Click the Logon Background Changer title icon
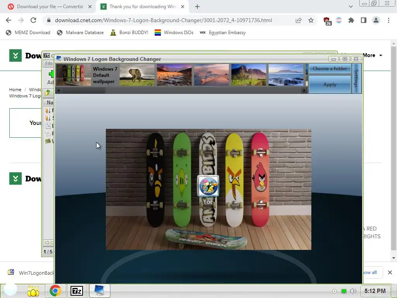397x298 pixels. 59,59
